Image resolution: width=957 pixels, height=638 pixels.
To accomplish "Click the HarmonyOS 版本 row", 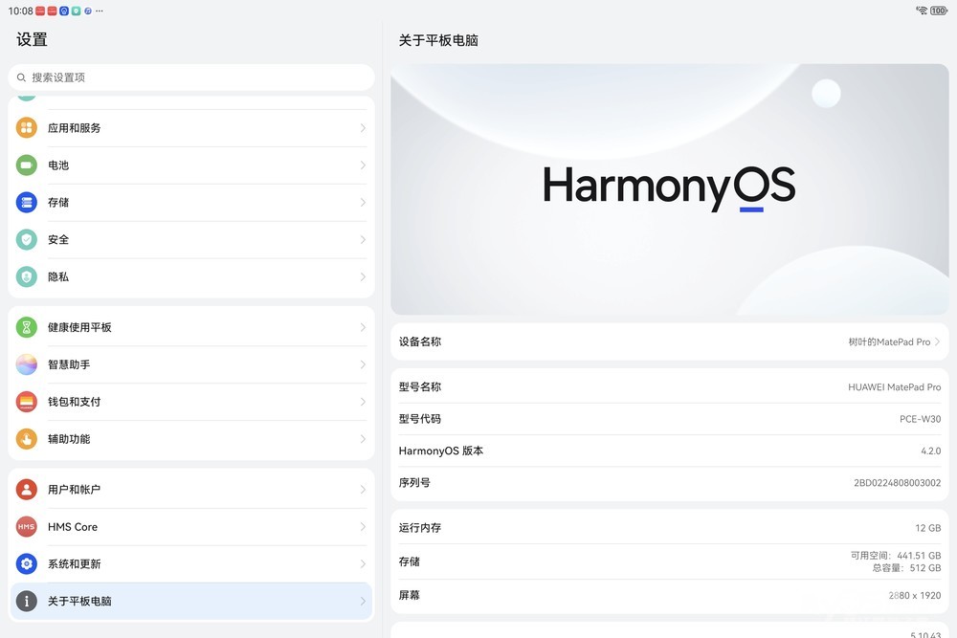I will click(x=669, y=451).
